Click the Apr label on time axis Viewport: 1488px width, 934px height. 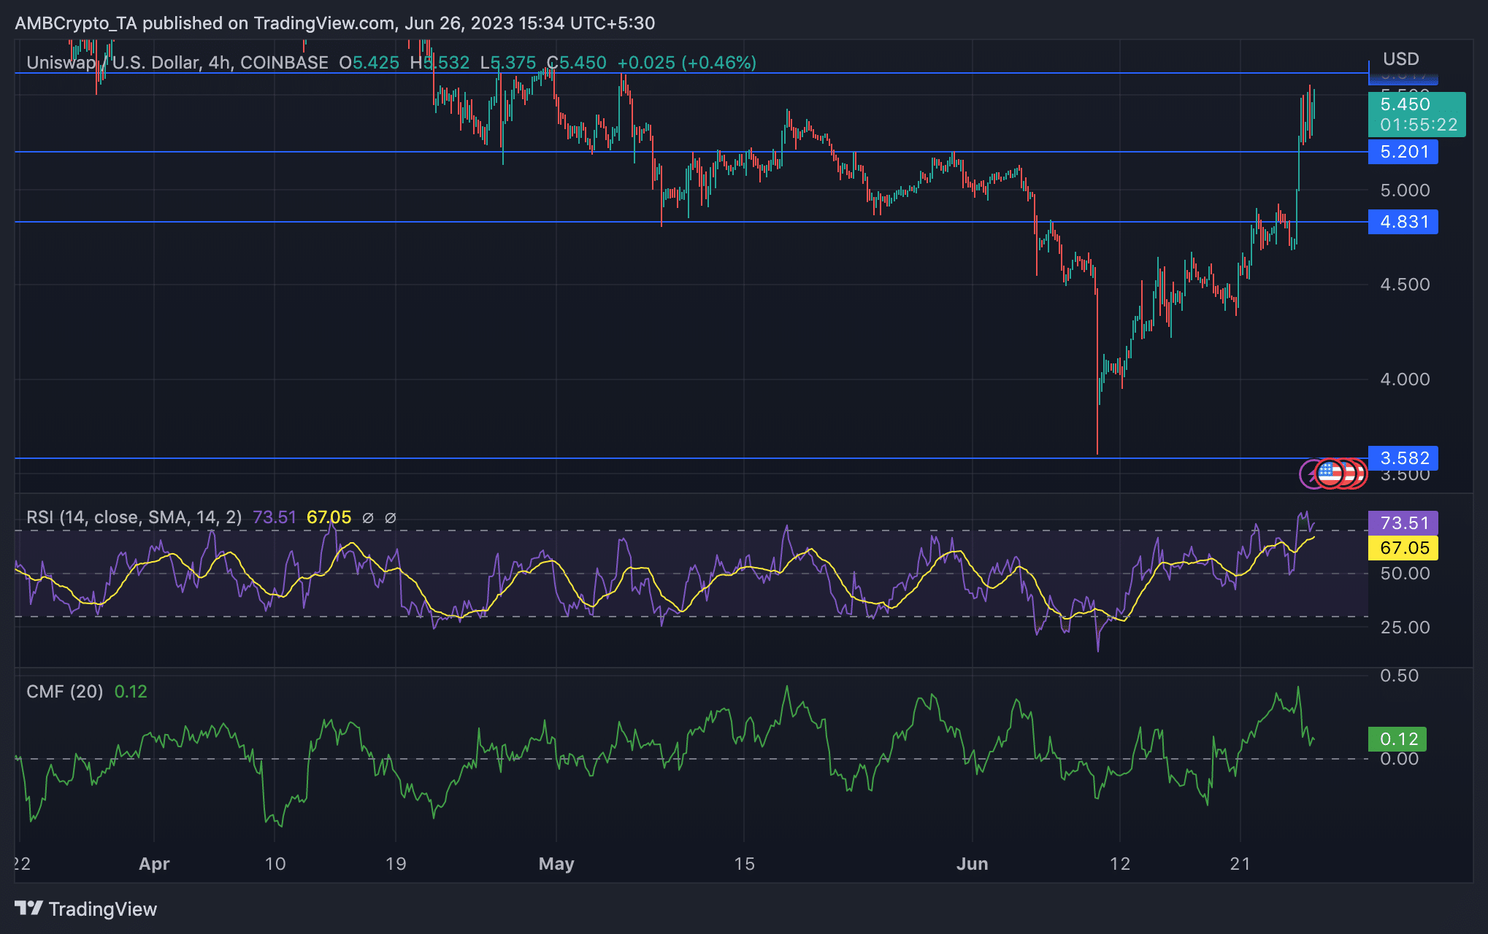pyautogui.click(x=154, y=864)
